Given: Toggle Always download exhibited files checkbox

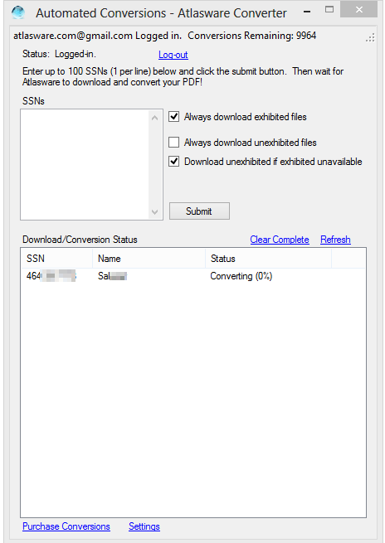Looking at the screenshot, I should [174, 117].
